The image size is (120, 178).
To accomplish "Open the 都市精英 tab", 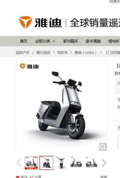I will click(x=71, y=41).
